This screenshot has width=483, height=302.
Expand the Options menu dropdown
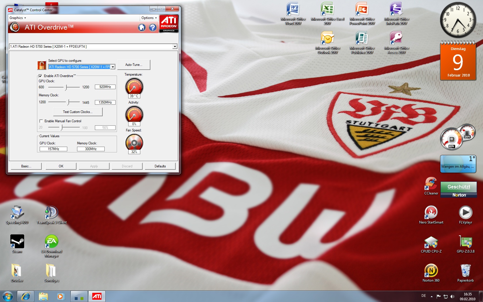(x=149, y=18)
